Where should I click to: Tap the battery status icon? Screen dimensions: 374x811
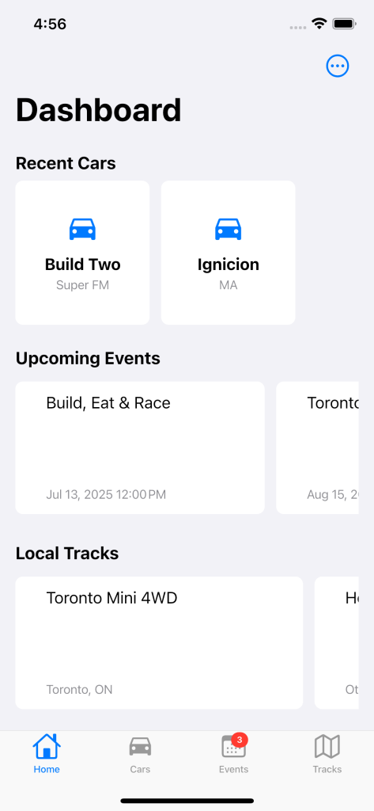point(344,23)
